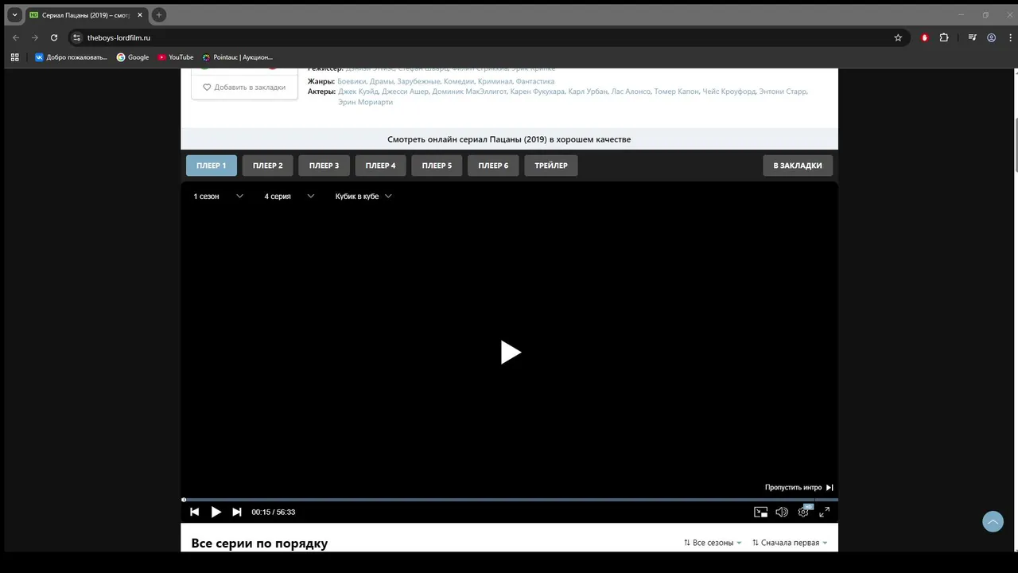The height and width of the screenshot is (573, 1018).
Task: Open the YouTube bookmark
Action: pyautogui.click(x=176, y=57)
